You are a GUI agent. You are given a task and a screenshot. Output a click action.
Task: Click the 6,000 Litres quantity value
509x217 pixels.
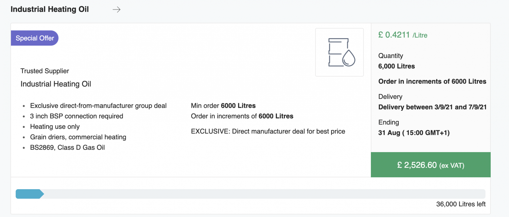[396, 66]
